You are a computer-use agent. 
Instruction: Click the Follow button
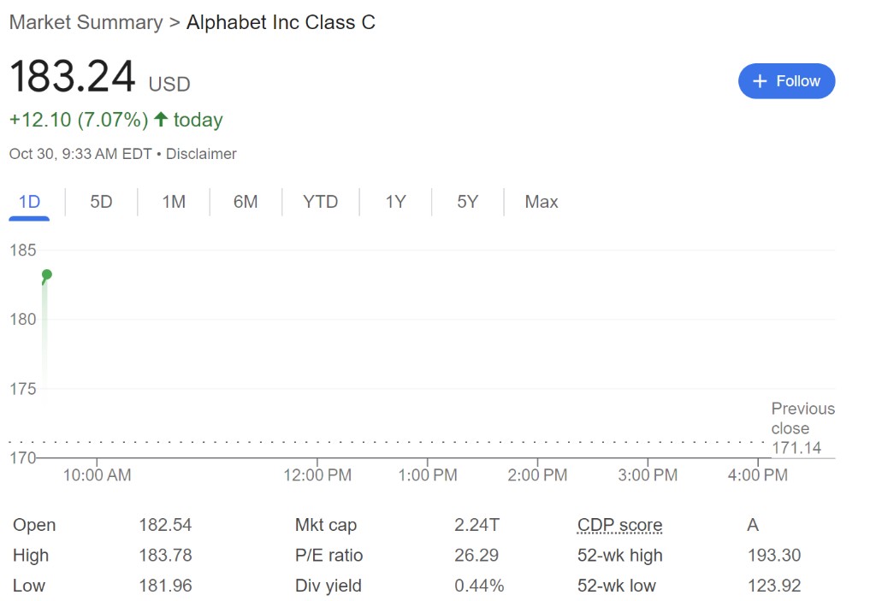click(786, 81)
